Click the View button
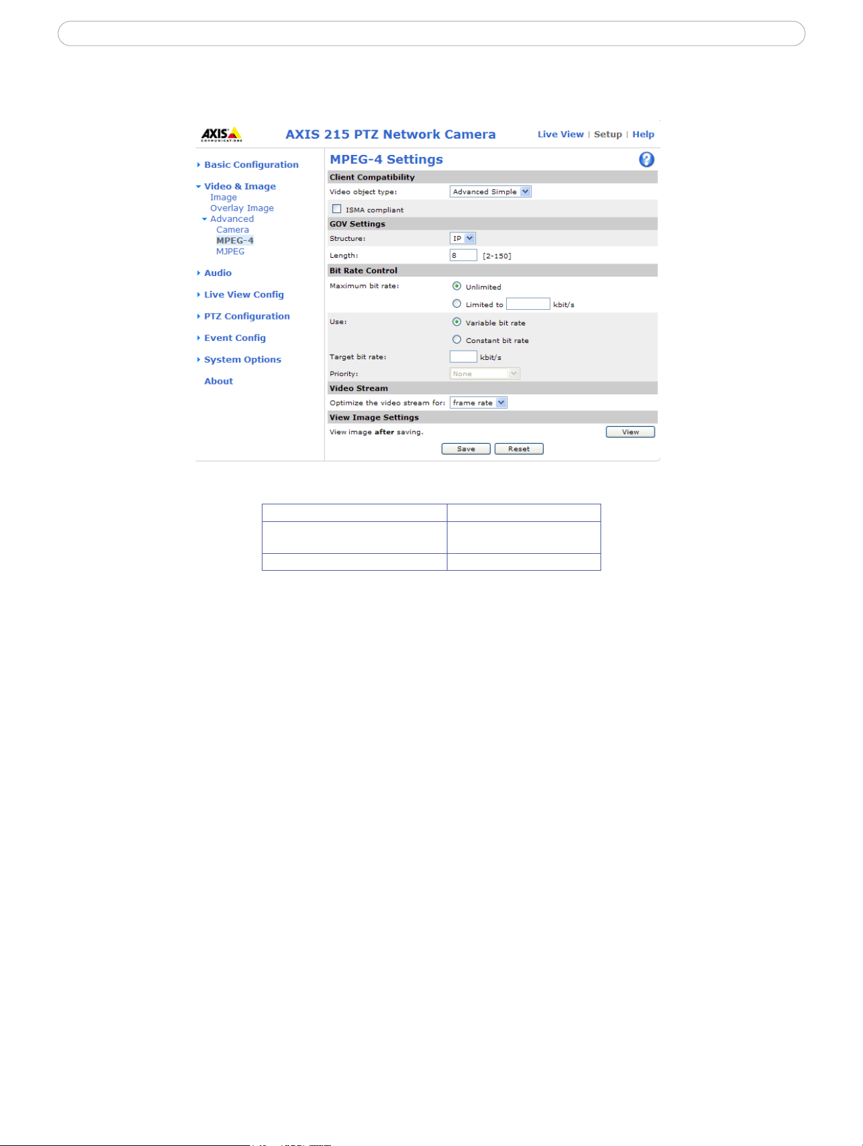This screenshot has width=863, height=1146. click(x=630, y=432)
